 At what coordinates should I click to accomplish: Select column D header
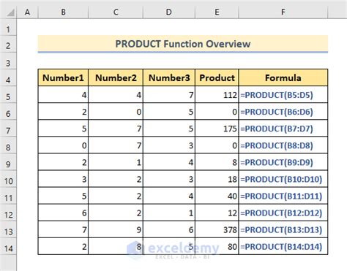169,12
